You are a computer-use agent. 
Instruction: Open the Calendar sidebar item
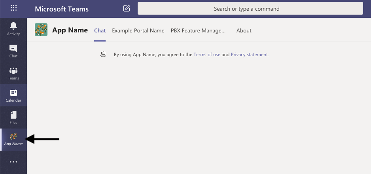(13, 96)
